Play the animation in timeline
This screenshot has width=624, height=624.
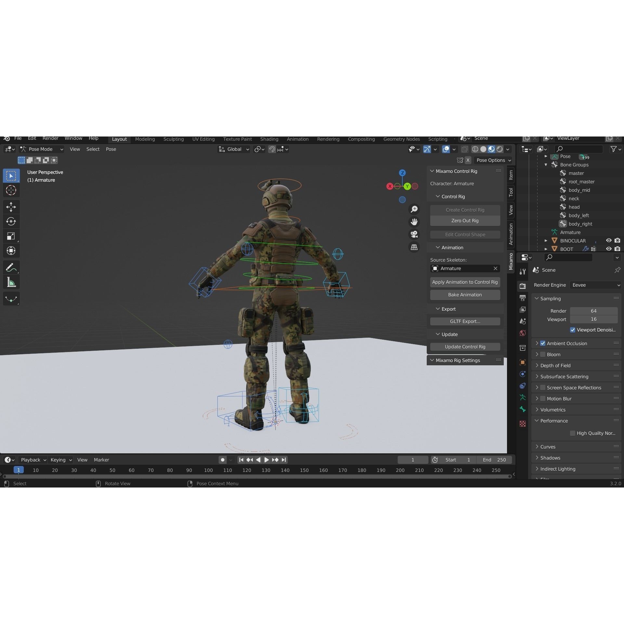coord(266,460)
